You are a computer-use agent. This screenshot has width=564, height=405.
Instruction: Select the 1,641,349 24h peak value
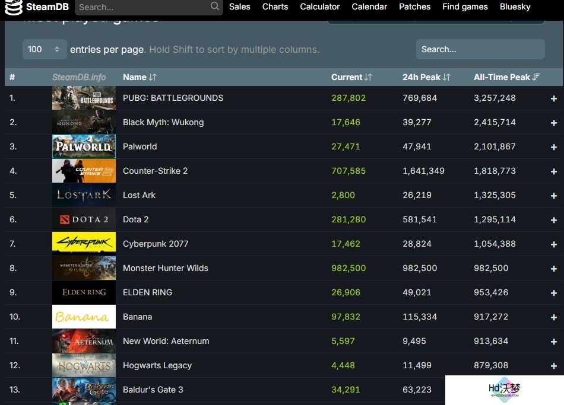pyautogui.click(x=423, y=171)
